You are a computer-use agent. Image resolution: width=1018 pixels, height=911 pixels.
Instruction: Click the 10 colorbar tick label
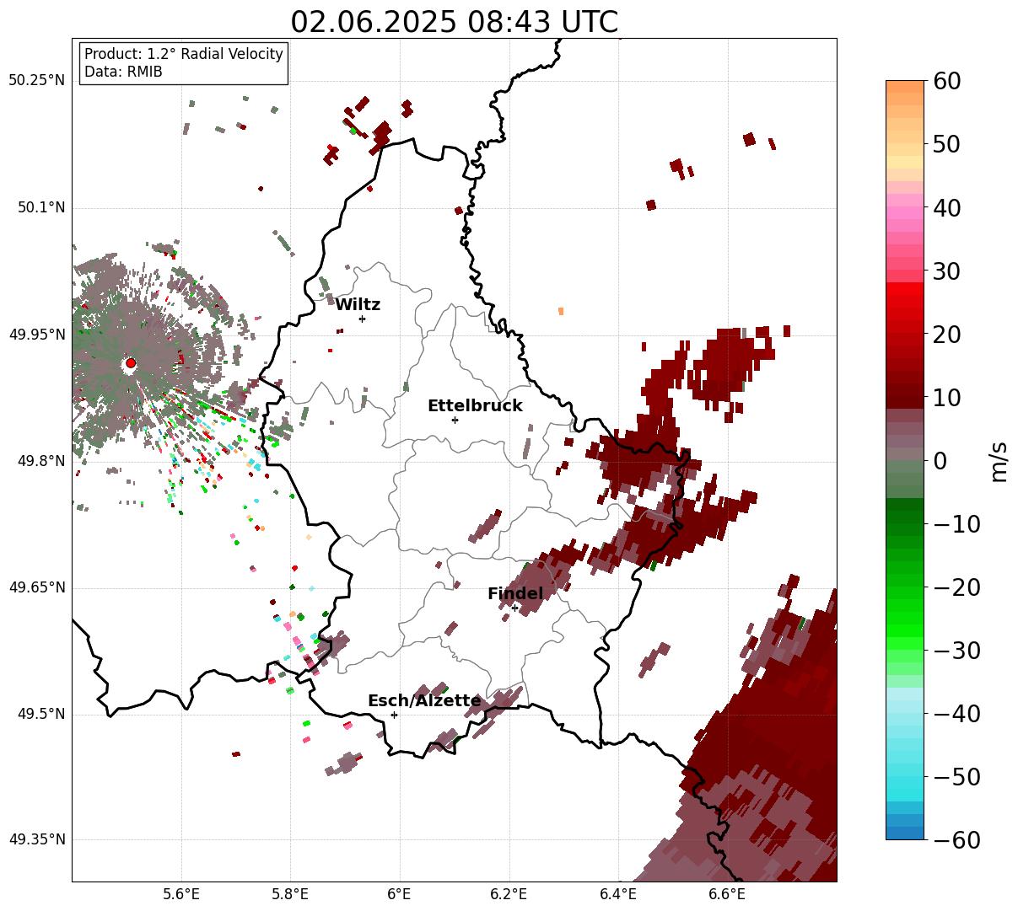(945, 397)
